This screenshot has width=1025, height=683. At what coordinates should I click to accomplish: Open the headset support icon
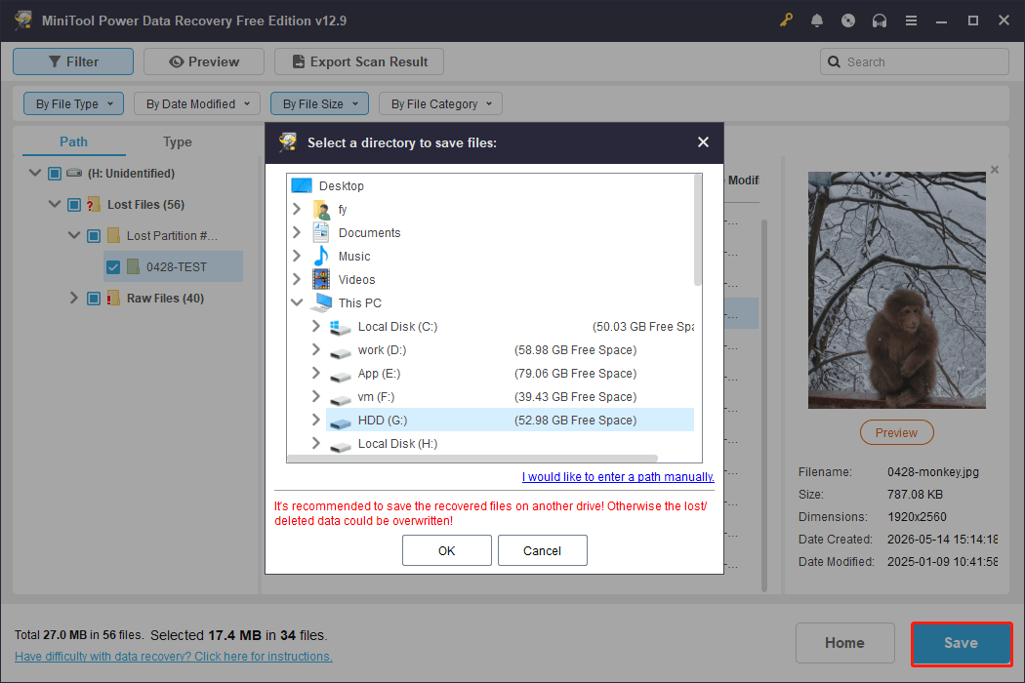tap(880, 20)
